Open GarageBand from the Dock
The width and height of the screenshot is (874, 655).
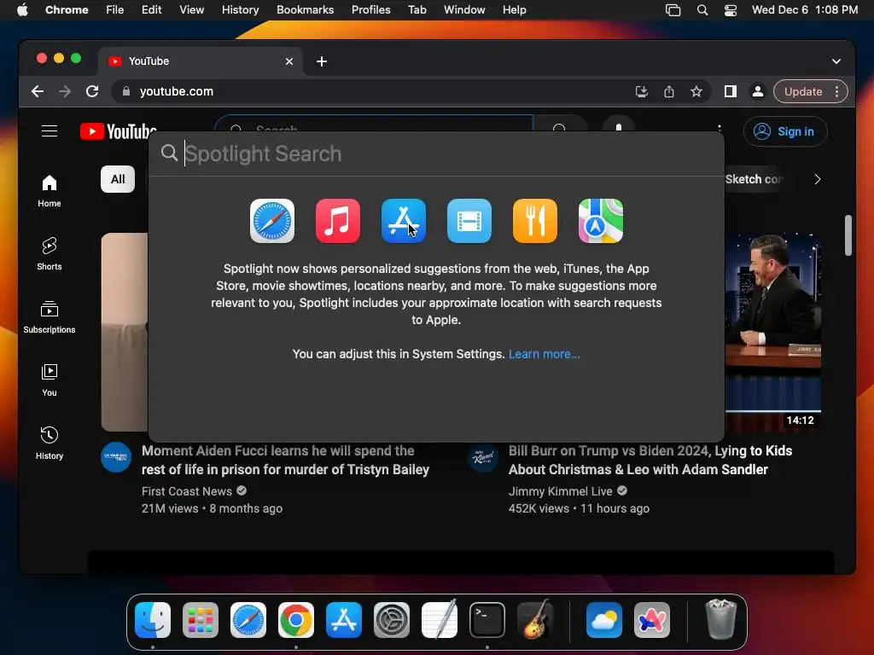pyautogui.click(x=535, y=620)
